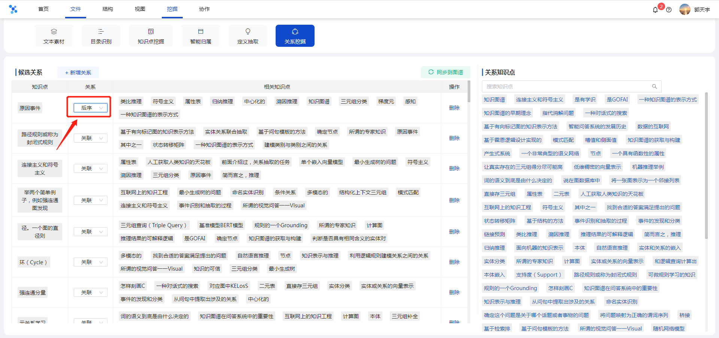Click the 对应图中KELosS tag
This screenshot has width=719, height=338.
229,286
